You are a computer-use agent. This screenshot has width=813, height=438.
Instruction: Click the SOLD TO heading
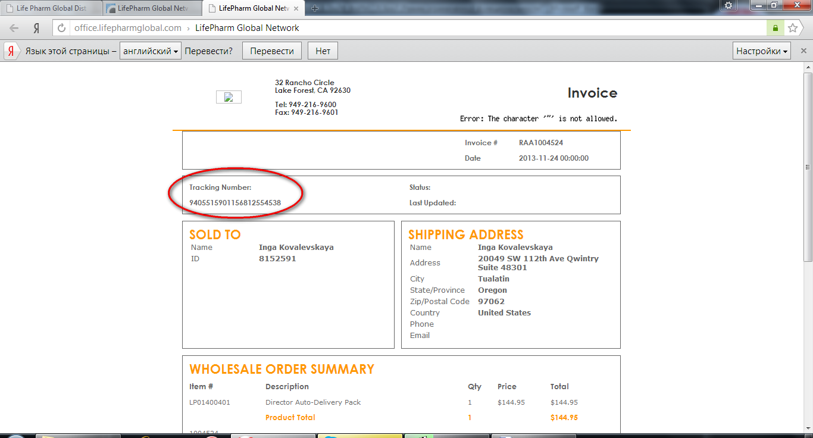(215, 234)
